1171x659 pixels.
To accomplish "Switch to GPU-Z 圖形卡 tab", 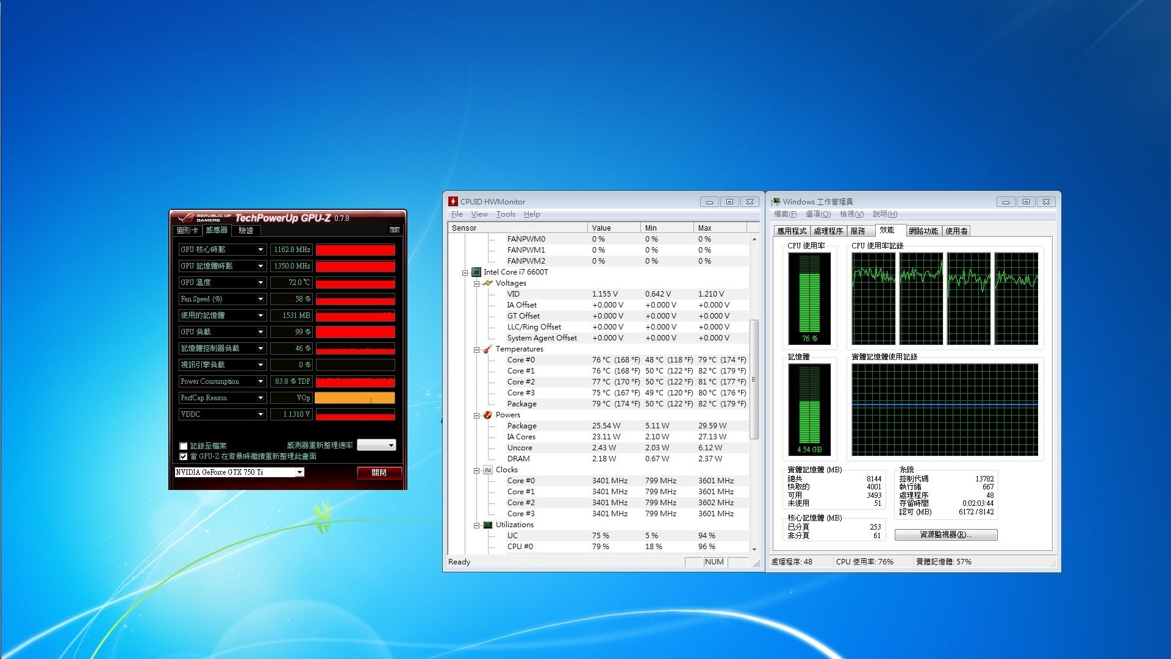I will pos(188,231).
